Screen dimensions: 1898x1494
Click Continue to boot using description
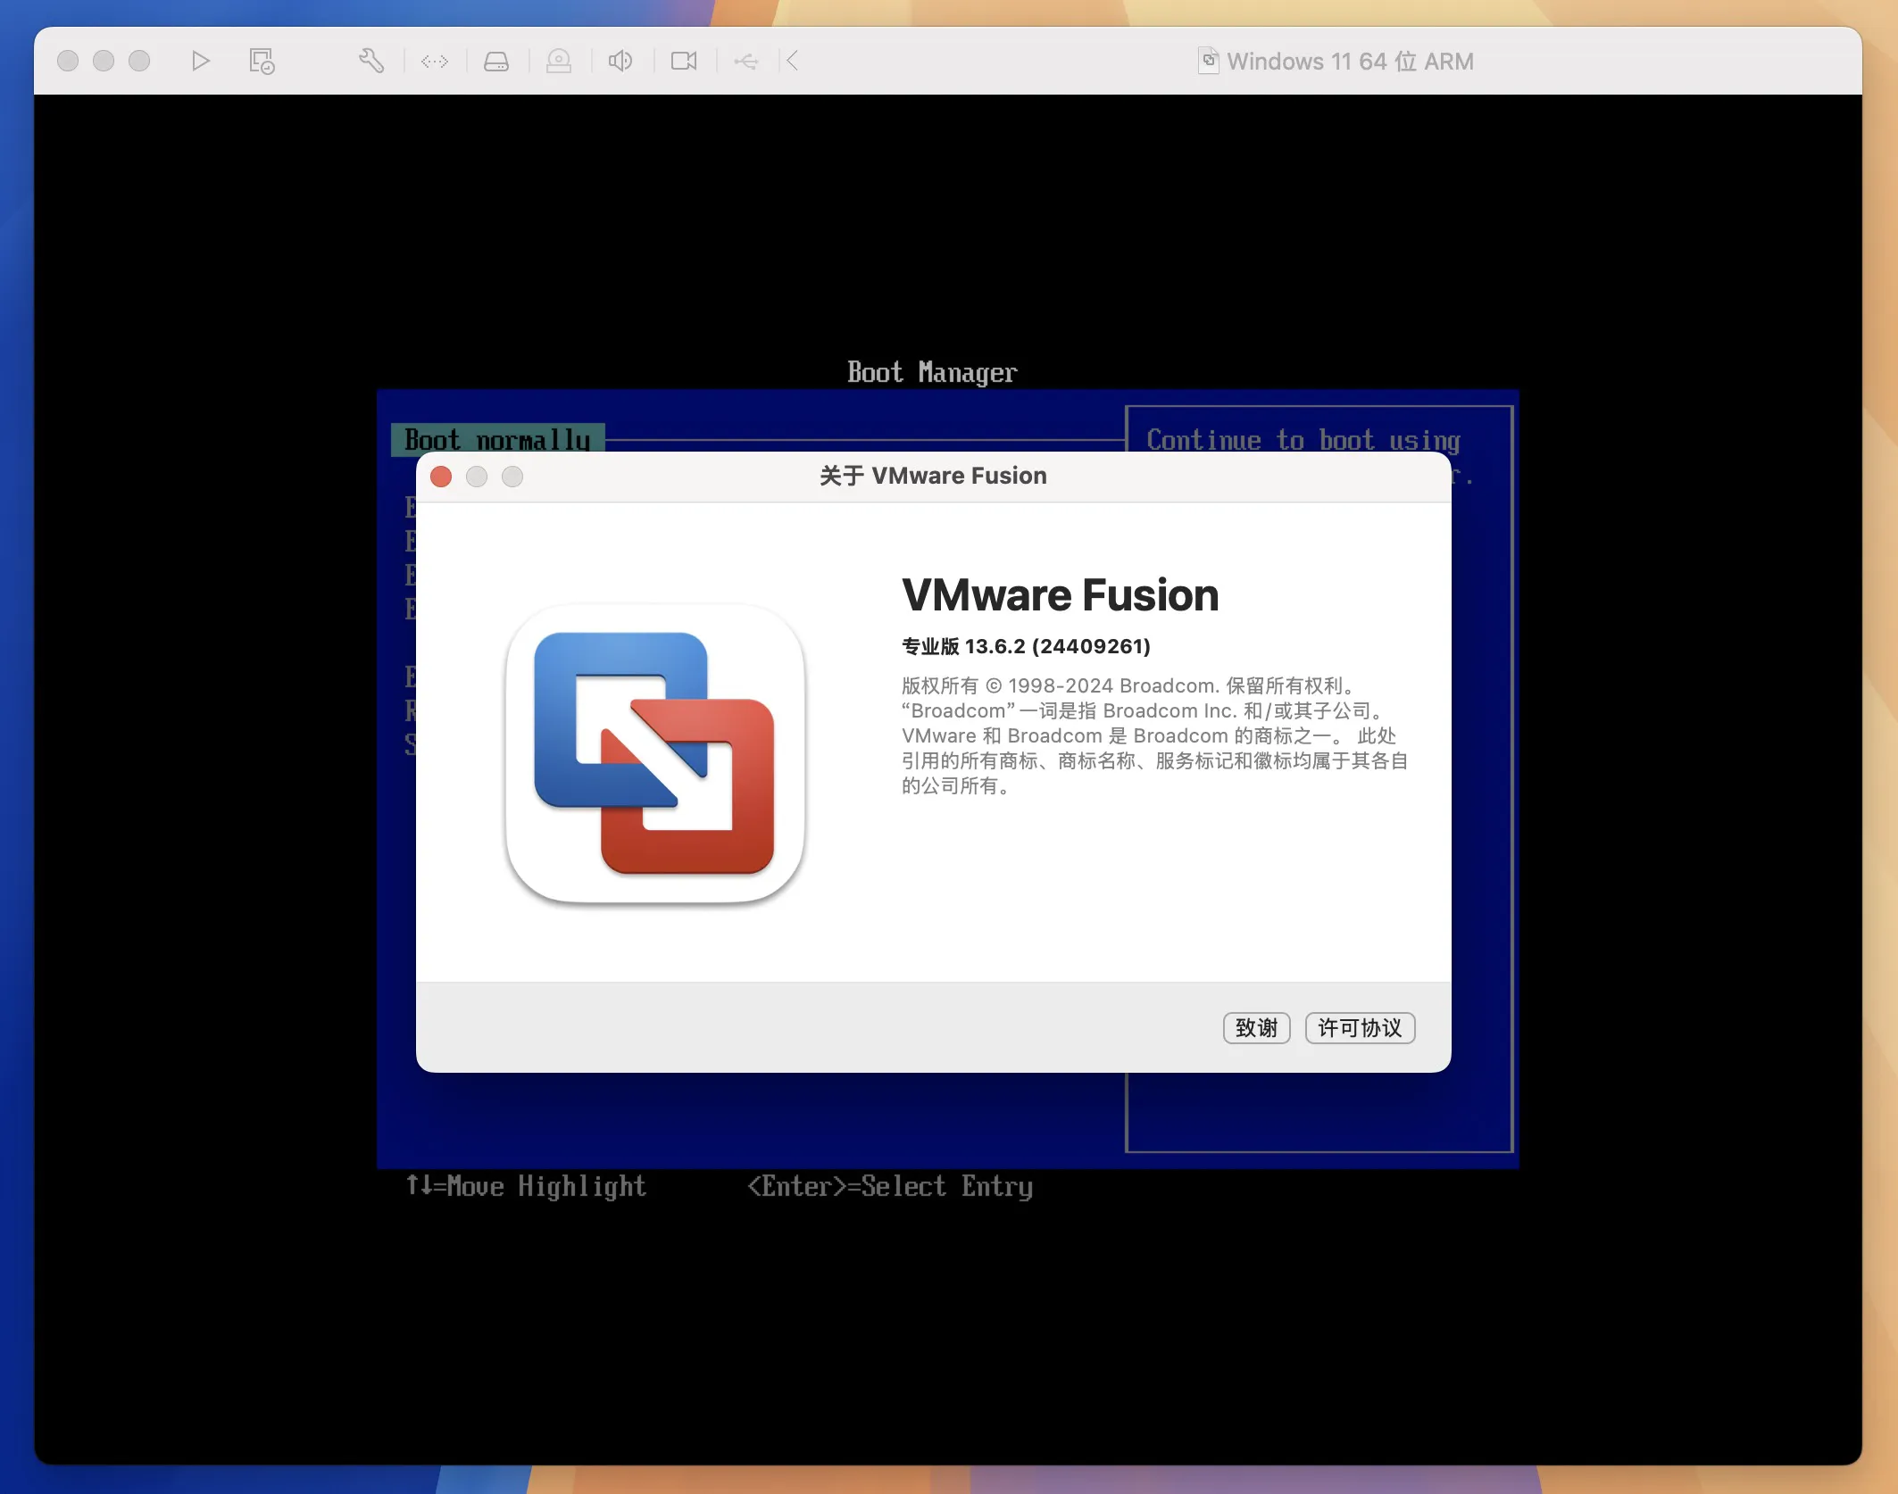coord(1303,439)
